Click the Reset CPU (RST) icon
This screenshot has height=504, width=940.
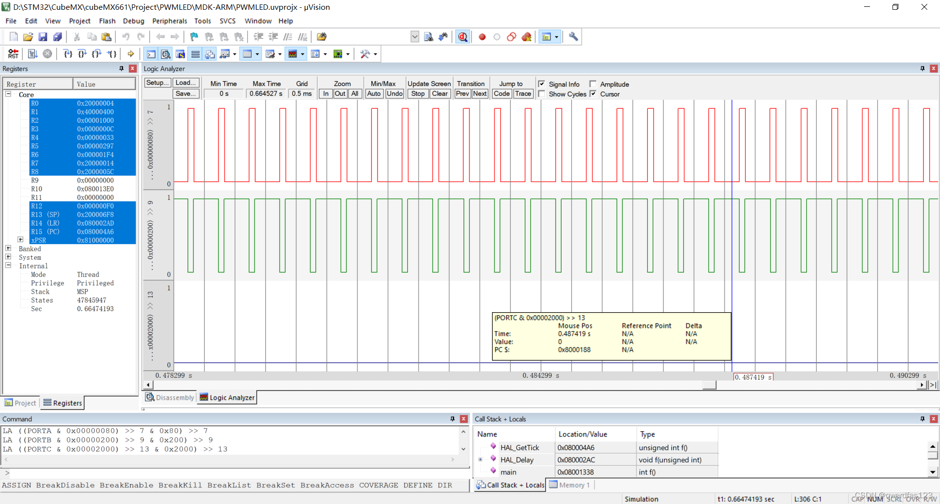(x=13, y=54)
